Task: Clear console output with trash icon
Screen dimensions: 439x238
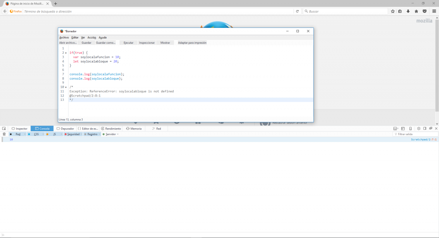Action: click(4, 134)
